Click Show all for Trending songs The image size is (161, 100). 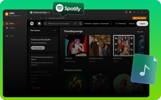[140, 32]
